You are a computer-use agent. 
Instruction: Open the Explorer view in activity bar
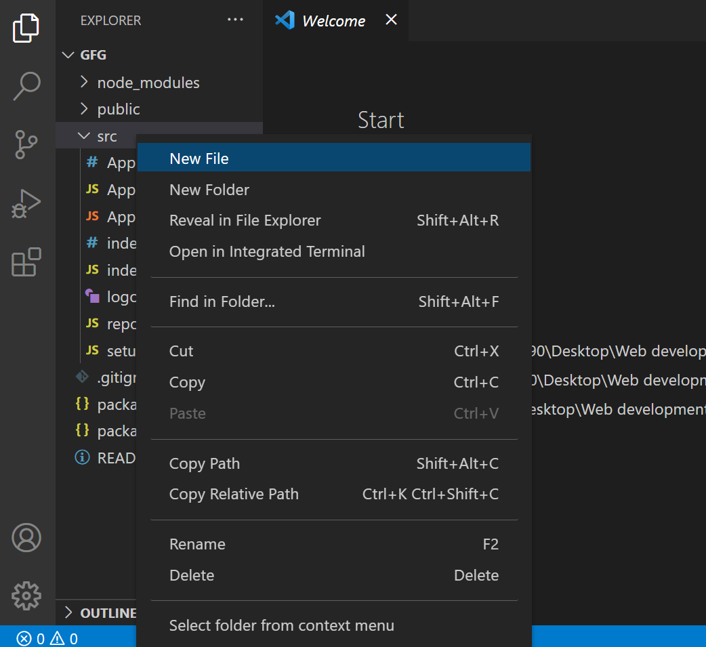(x=27, y=28)
